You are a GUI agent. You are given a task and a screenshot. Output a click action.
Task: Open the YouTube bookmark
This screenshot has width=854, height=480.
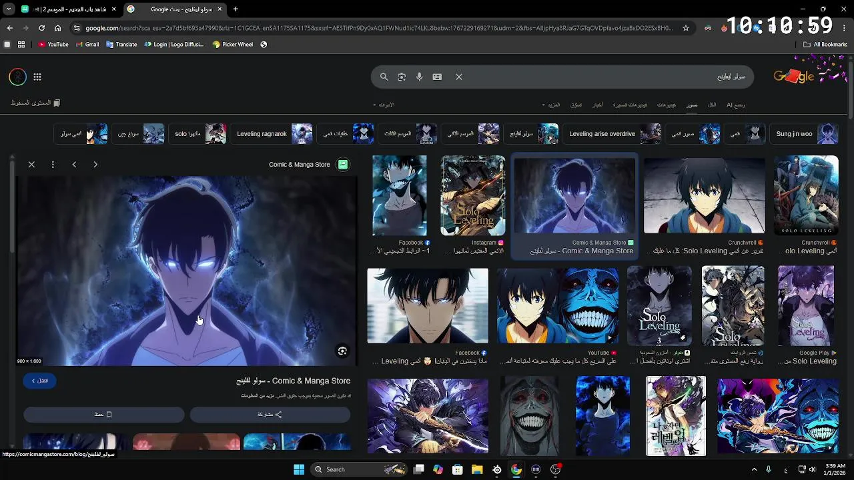coord(53,45)
